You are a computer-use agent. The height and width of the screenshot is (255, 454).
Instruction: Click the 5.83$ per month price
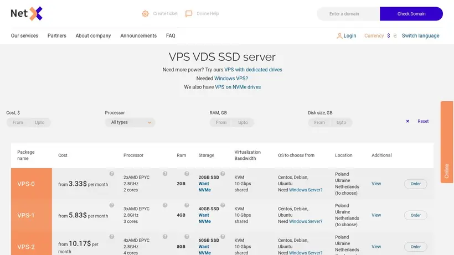click(83, 215)
